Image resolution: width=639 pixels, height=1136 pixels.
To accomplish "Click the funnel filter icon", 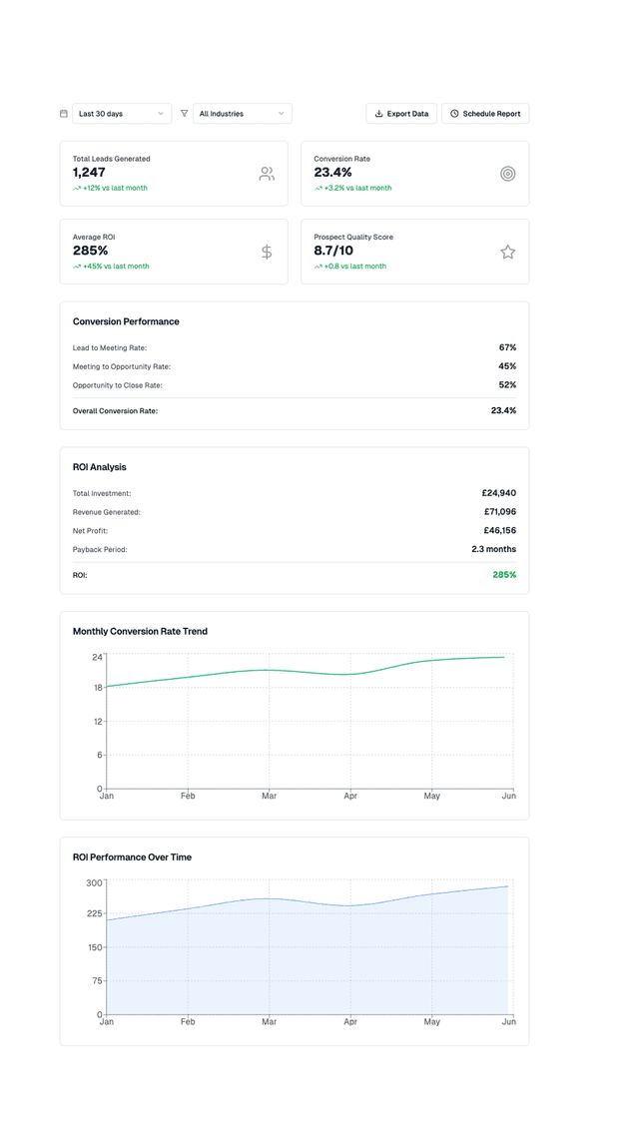I will pyautogui.click(x=184, y=114).
